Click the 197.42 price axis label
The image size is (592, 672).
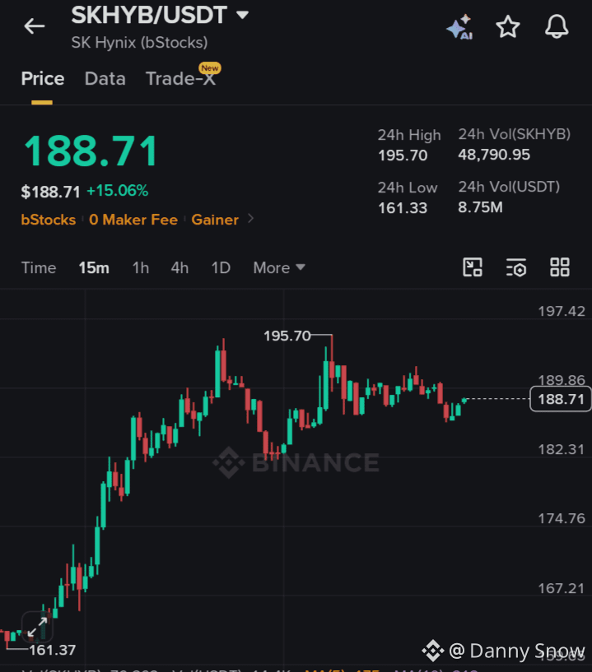click(x=562, y=311)
